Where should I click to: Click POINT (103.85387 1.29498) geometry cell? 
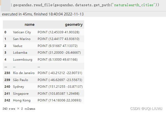pyautogui.click(x=58, y=94)
